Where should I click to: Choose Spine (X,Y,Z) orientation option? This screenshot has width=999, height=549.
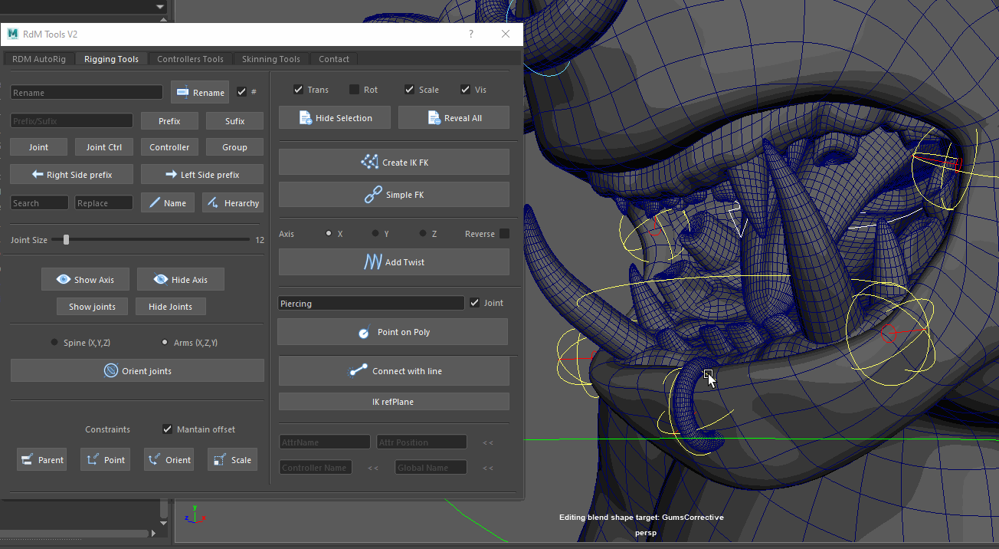pyautogui.click(x=54, y=343)
